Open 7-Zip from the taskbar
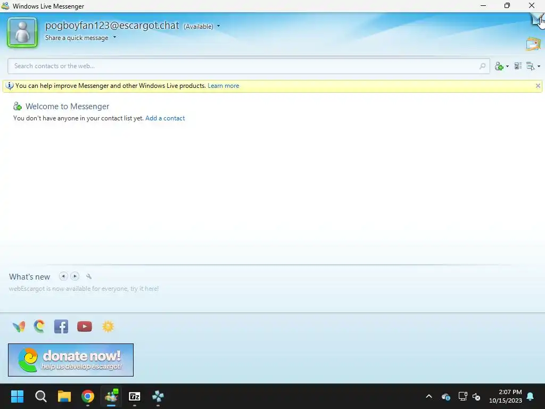Image resolution: width=545 pixels, height=409 pixels. tap(135, 396)
